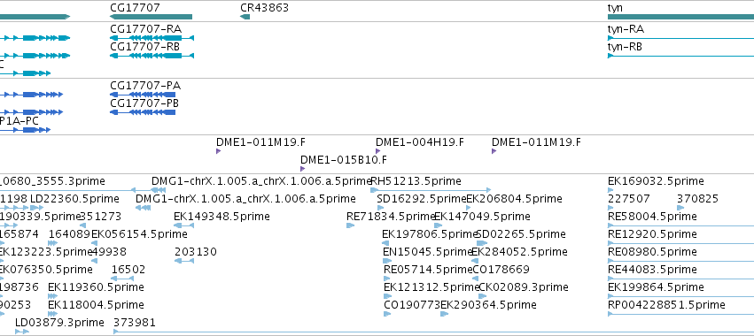This screenshot has height=336, width=754.
Task: Click the RH51213.5prime EST feature
Action: 431,190
